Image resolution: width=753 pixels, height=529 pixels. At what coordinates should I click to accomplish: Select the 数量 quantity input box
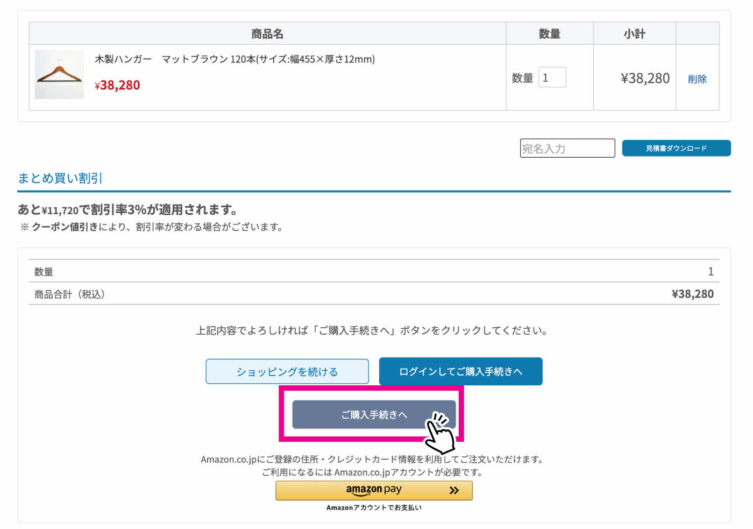click(x=552, y=77)
